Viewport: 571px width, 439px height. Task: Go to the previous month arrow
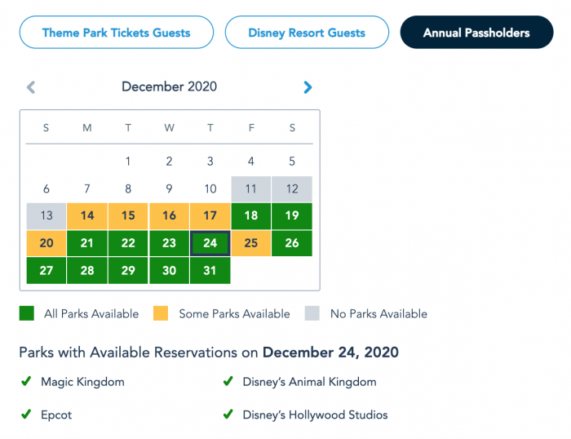[31, 87]
